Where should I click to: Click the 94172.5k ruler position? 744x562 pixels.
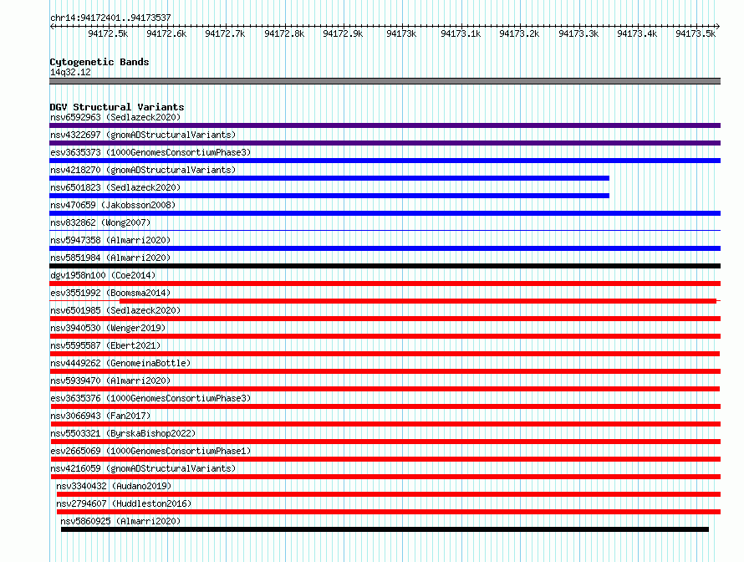108,33
